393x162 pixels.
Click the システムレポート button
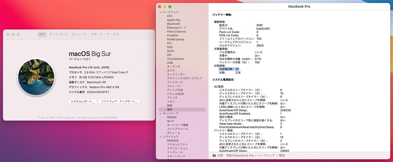tap(83, 101)
